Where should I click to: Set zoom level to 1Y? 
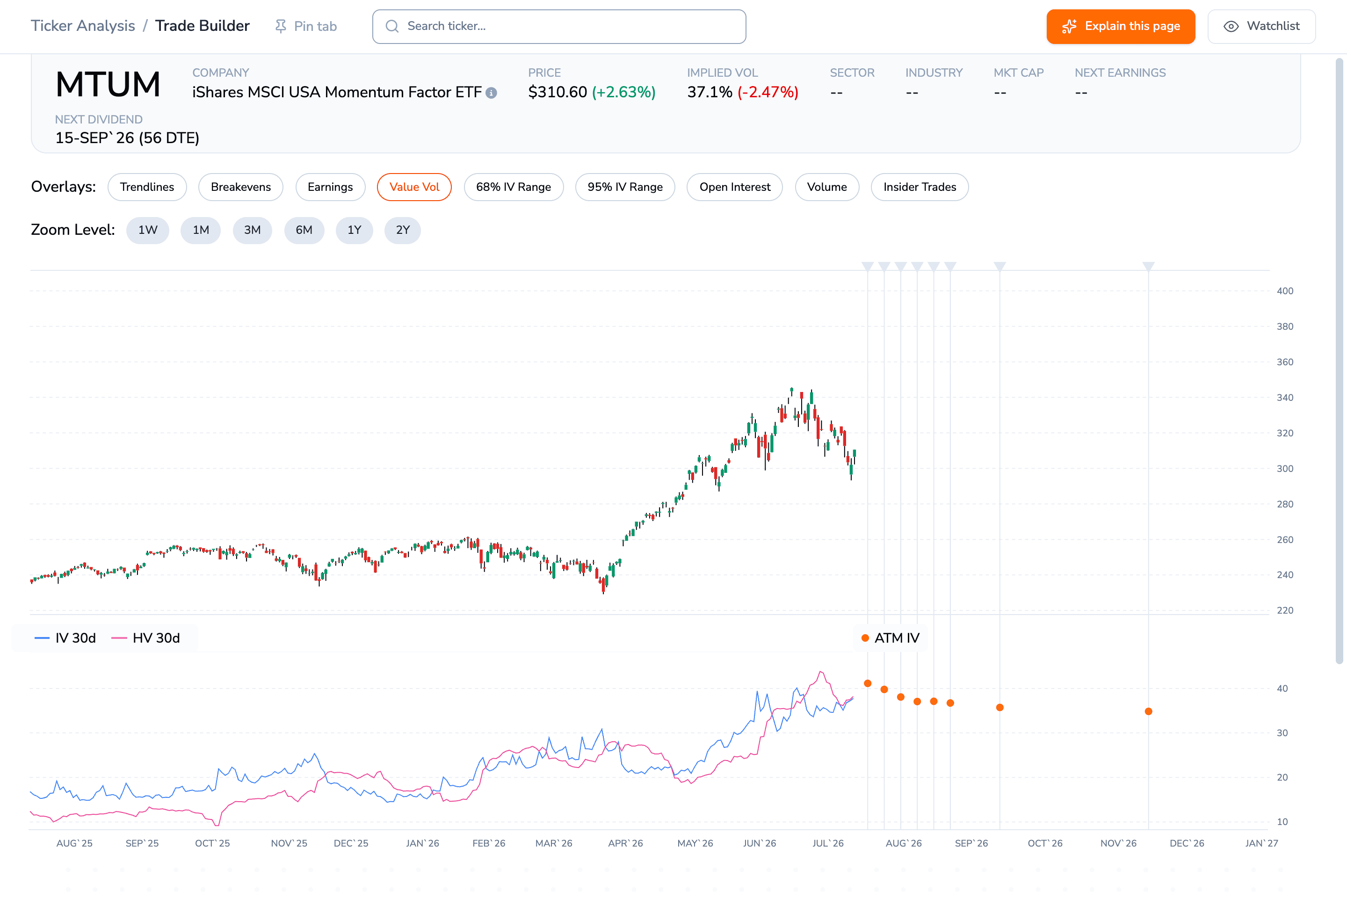click(x=355, y=230)
